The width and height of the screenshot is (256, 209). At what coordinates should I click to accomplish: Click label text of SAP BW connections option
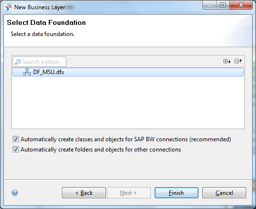126,139
